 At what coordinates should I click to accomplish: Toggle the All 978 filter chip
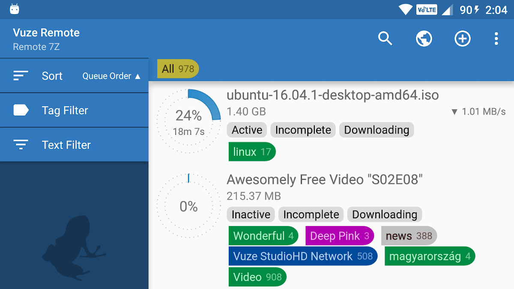pos(178,69)
